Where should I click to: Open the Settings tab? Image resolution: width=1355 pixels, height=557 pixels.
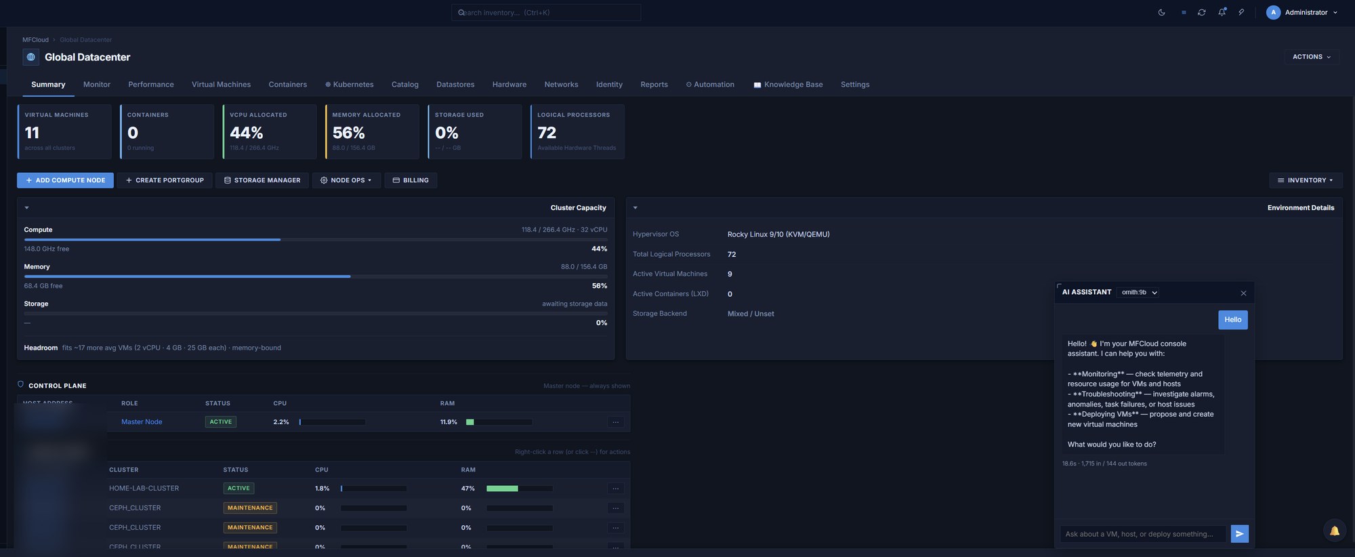(855, 85)
